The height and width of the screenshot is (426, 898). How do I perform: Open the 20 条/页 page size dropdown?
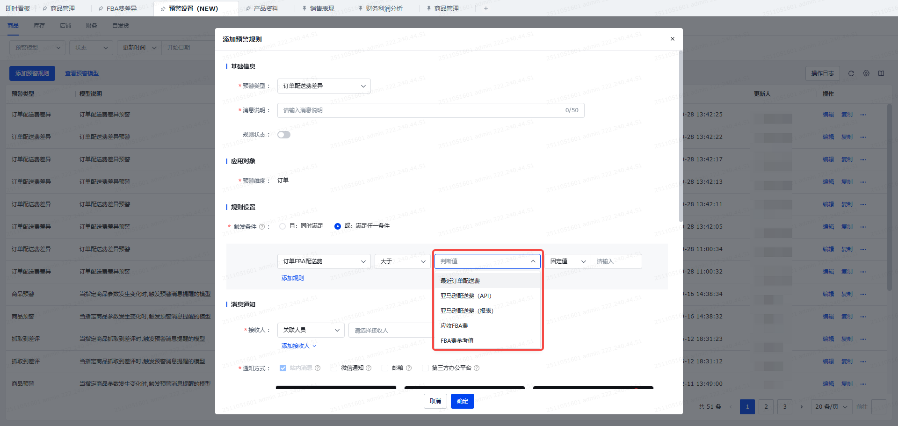tap(832, 407)
